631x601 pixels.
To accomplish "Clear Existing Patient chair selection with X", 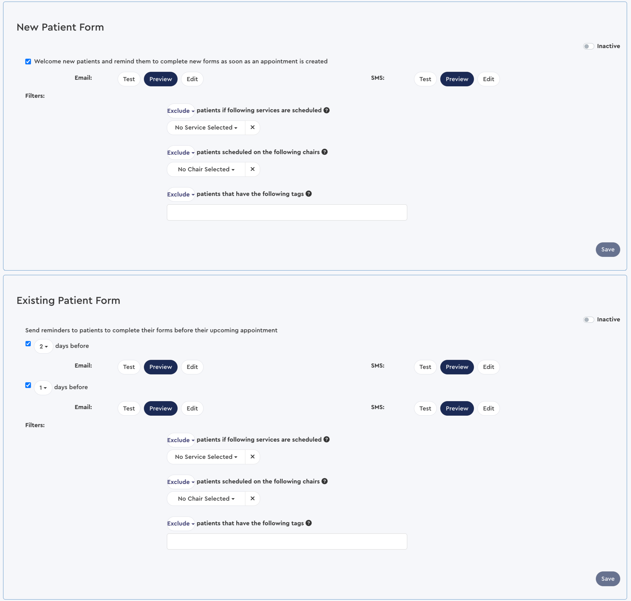I will point(252,499).
